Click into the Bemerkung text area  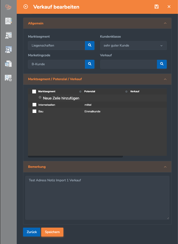click(x=97, y=198)
